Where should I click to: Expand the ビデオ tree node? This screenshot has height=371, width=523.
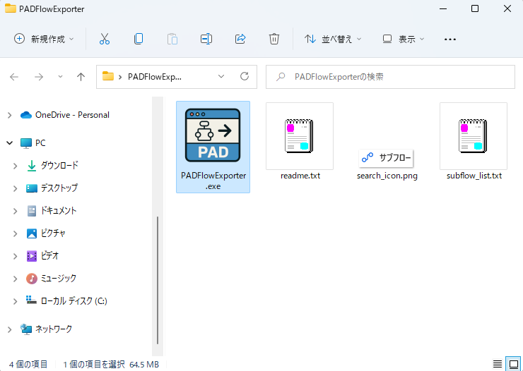tap(16, 256)
